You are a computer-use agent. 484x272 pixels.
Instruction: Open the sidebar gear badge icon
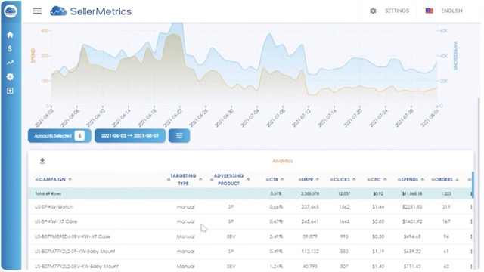pyautogui.click(x=10, y=77)
